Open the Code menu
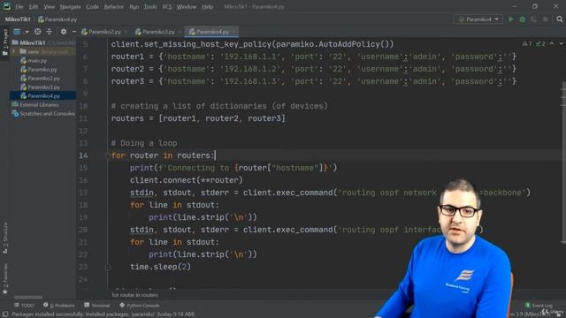The height and width of the screenshot is (318, 566). (92, 7)
